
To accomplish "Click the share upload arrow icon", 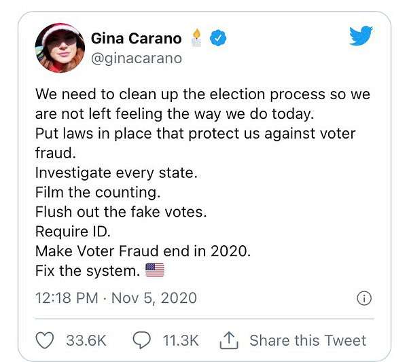I will pyautogui.click(x=229, y=340).
